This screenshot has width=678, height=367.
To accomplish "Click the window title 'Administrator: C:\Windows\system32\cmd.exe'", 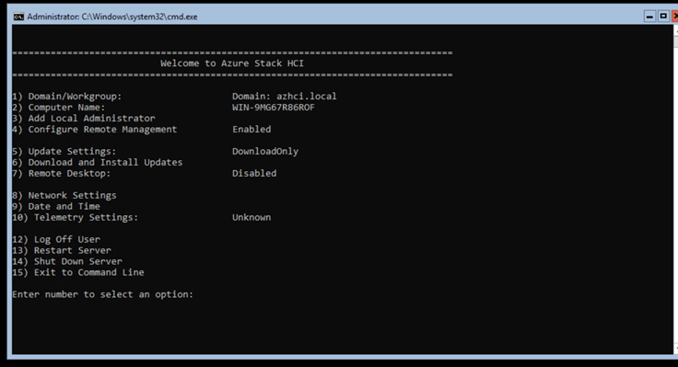I will click(112, 17).
